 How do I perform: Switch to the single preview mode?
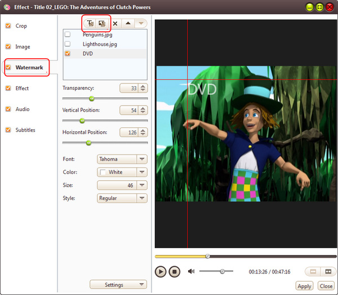pos(313,271)
